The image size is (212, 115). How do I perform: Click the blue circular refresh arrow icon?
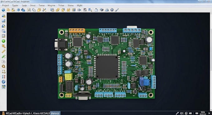pos(18,10)
